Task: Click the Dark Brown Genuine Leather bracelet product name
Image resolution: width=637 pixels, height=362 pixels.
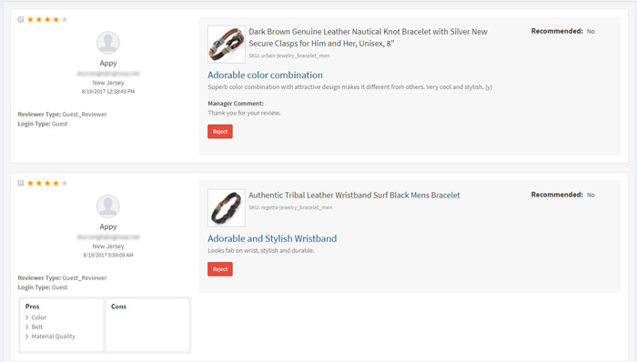Action: pos(368,37)
